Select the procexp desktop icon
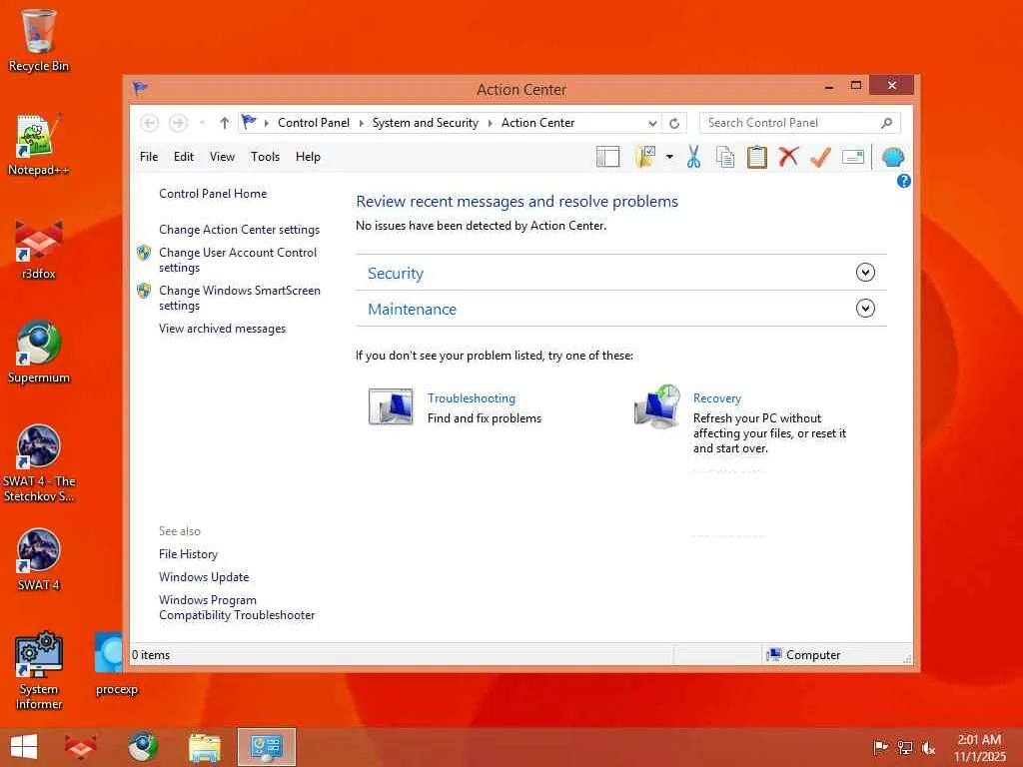 tap(115, 664)
